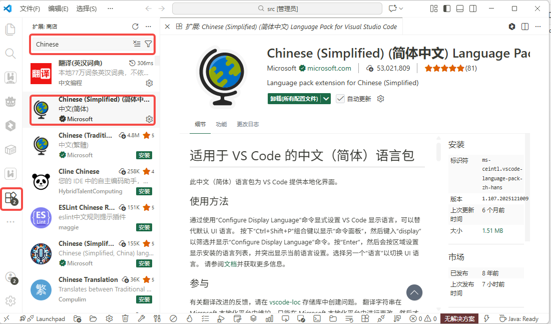Click the five-star rating (81)
This screenshot has width=551, height=324.
tap(450, 68)
